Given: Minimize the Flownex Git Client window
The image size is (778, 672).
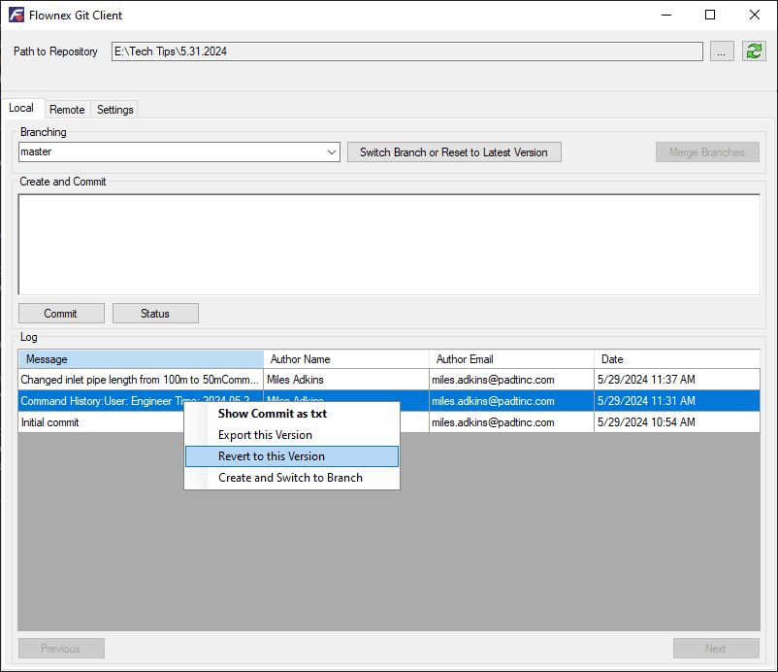Looking at the screenshot, I should pyautogui.click(x=666, y=15).
